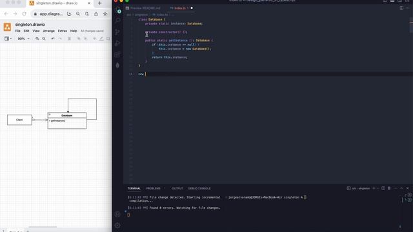The height and width of the screenshot is (232, 413).
Task: Open the Accounts icon in VS Code
Action: (x=117, y=215)
